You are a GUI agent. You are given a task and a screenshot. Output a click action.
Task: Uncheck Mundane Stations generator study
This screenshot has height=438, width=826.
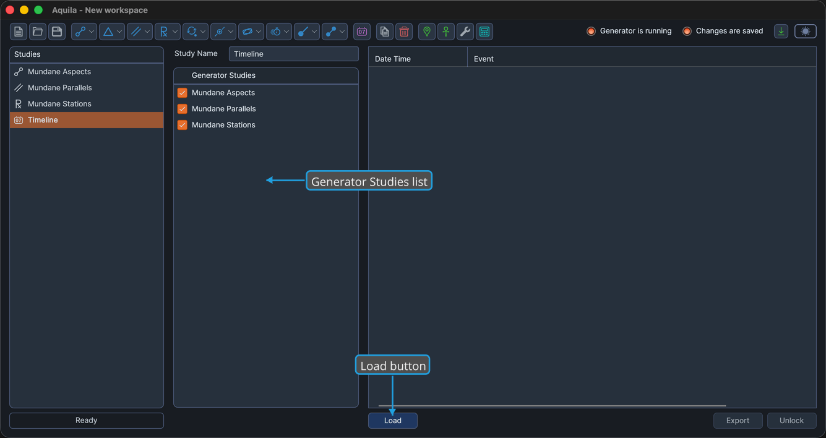tap(182, 125)
